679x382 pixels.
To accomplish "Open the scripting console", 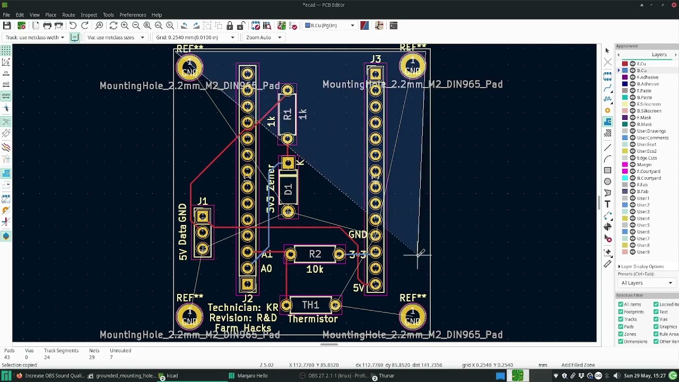I will tap(393, 25).
